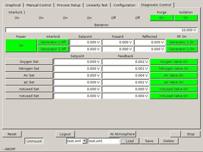
Task: Toggle the Generator 1 Off interlock
Action: tap(53, 42)
